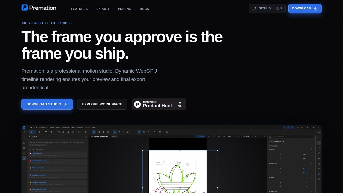Image resolution: width=343 pixels, height=193 pixels.
Task: Open the RGB channel dropdown
Action: [x=230, y=136]
